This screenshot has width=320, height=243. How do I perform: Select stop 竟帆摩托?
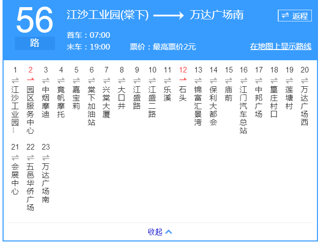coord(61,102)
